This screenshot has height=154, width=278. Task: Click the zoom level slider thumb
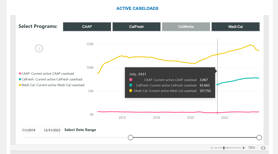(x=224, y=148)
